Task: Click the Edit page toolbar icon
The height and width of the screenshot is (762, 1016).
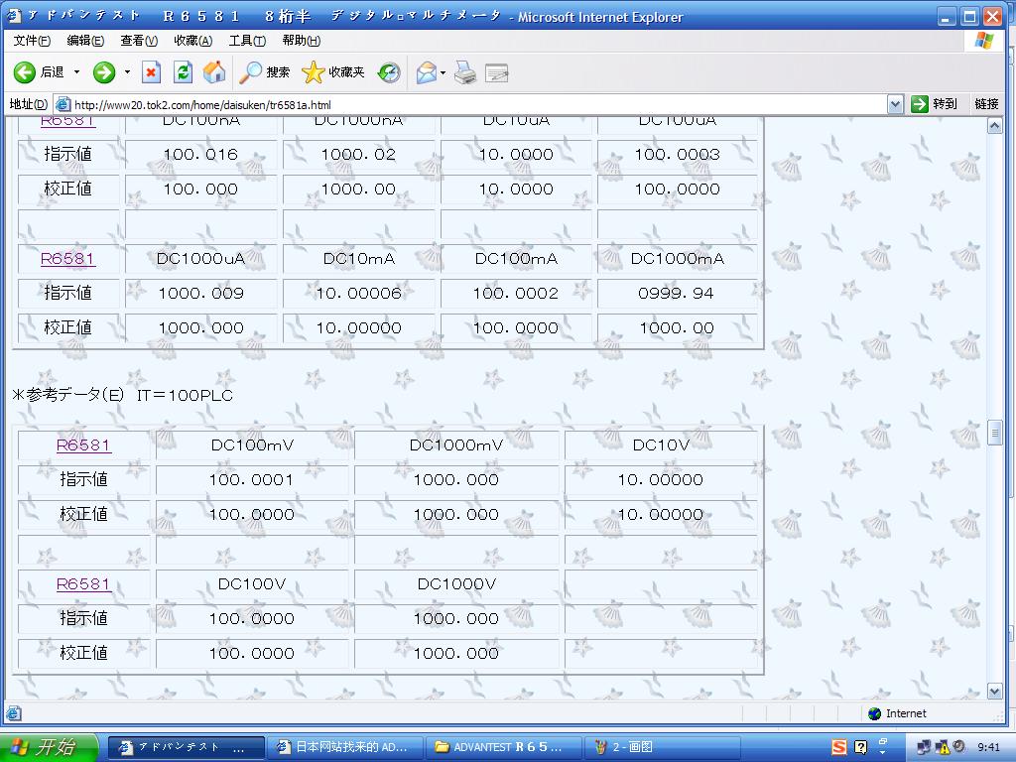Action: click(x=496, y=72)
